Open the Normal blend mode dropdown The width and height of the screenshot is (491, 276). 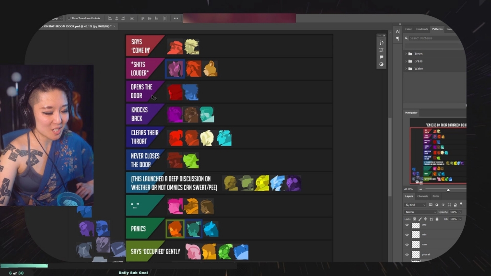(421, 212)
